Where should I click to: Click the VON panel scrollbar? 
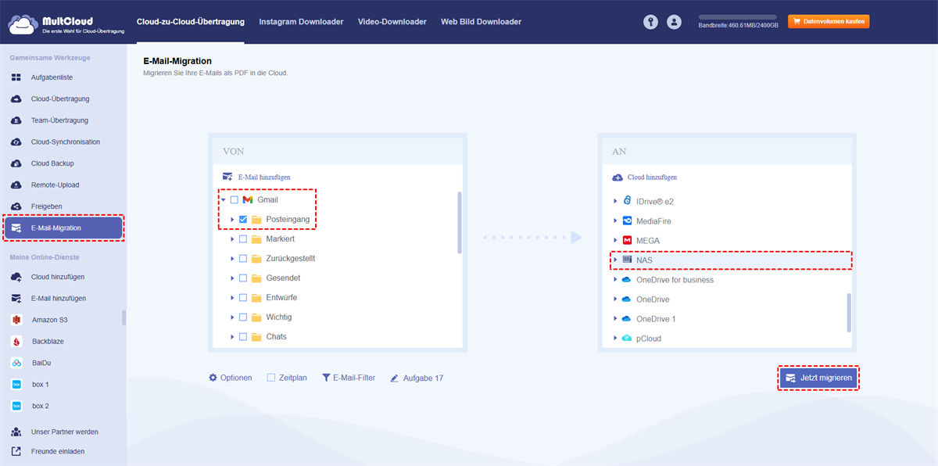click(x=460, y=223)
